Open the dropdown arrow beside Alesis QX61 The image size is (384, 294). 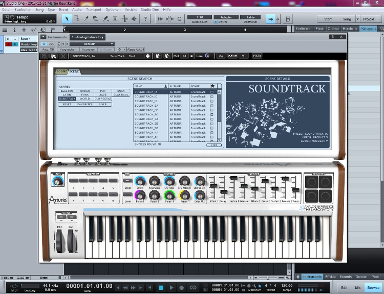124,50
